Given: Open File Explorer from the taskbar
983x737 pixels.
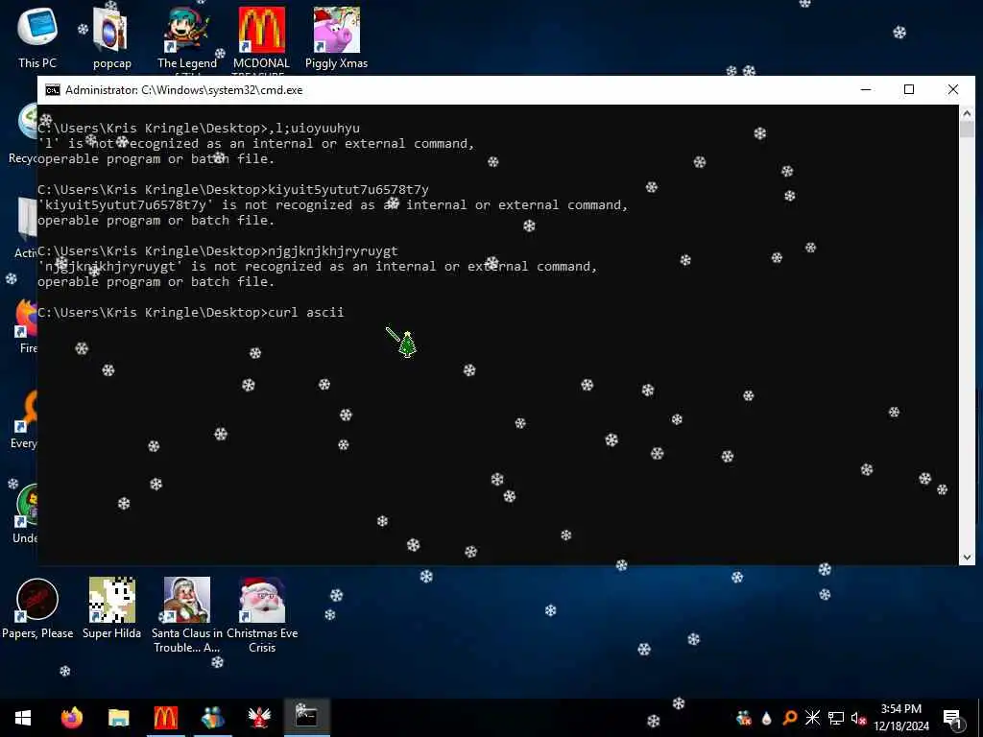Looking at the screenshot, I should (118, 718).
